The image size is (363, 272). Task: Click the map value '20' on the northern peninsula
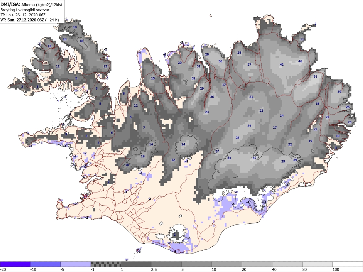tap(180, 63)
